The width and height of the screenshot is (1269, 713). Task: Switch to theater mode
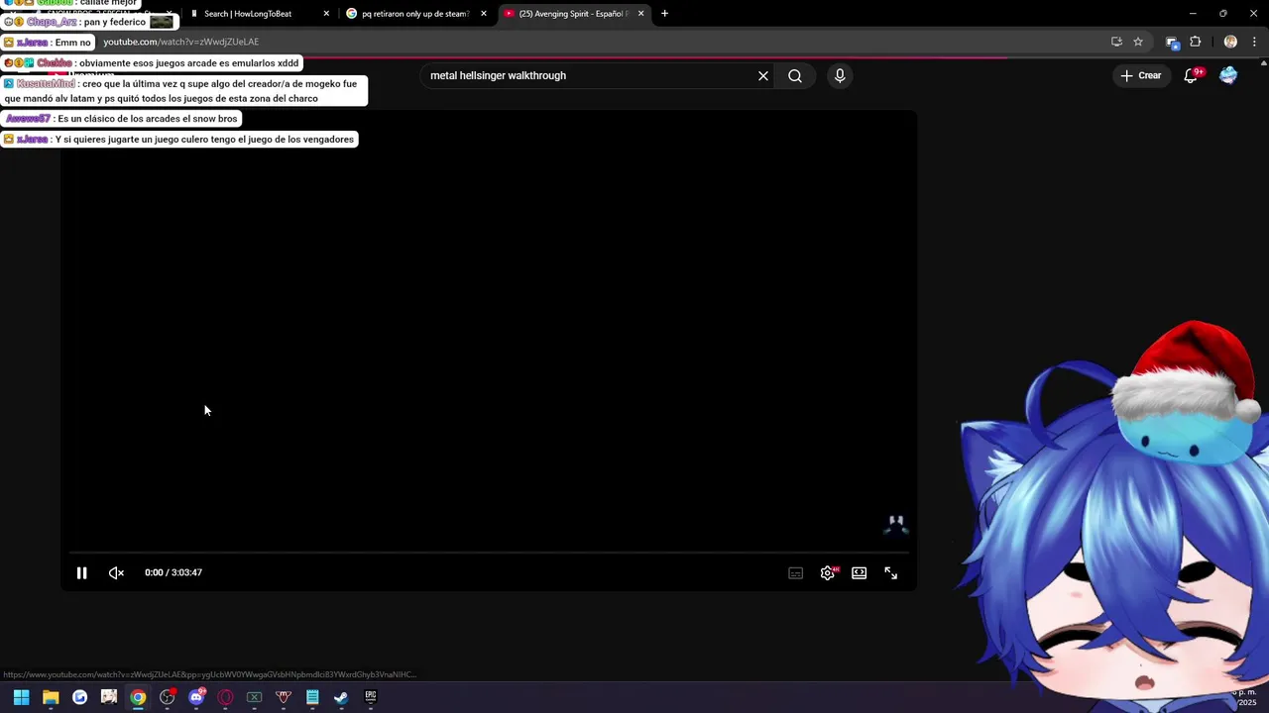click(860, 572)
